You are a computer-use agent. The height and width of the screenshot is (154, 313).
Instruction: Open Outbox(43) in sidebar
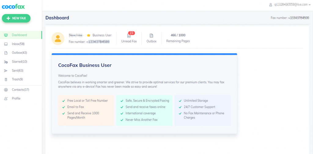coord(19,53)
